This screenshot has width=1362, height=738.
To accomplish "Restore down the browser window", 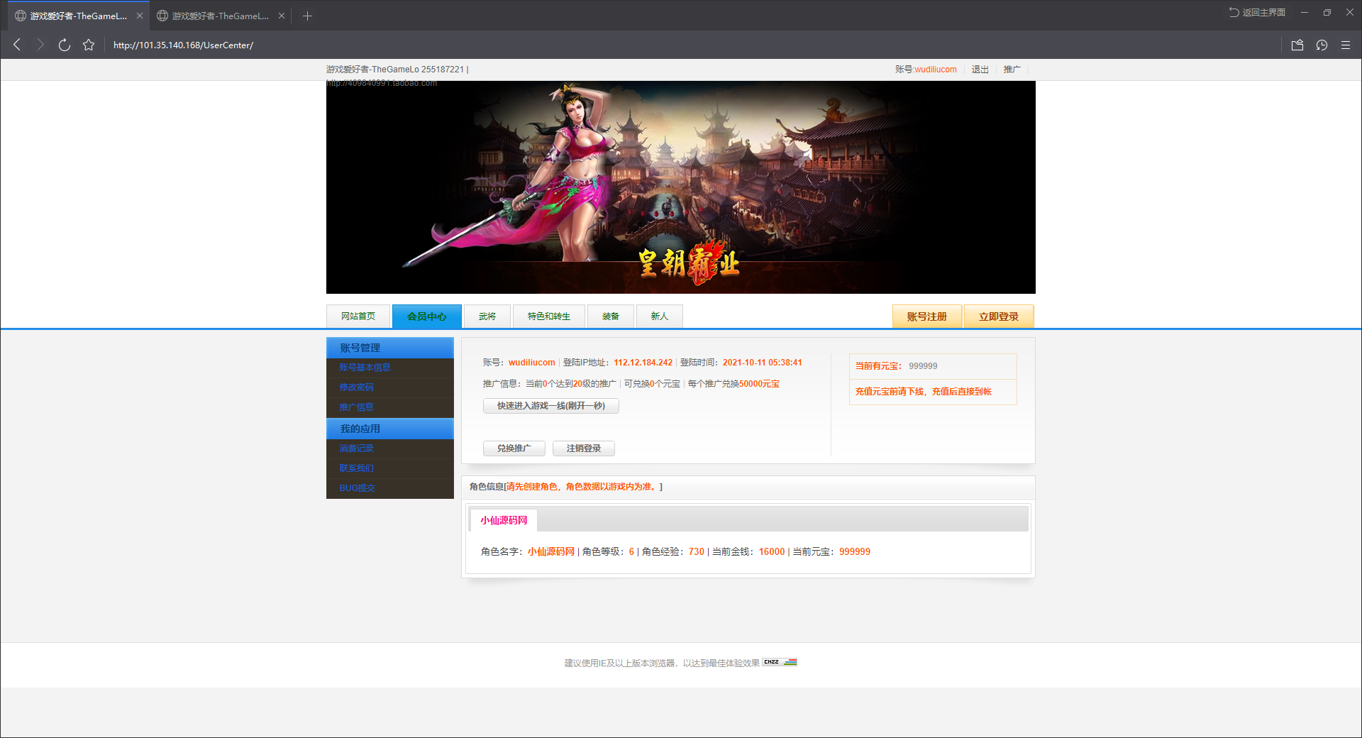I will [x=1327, y=12].
